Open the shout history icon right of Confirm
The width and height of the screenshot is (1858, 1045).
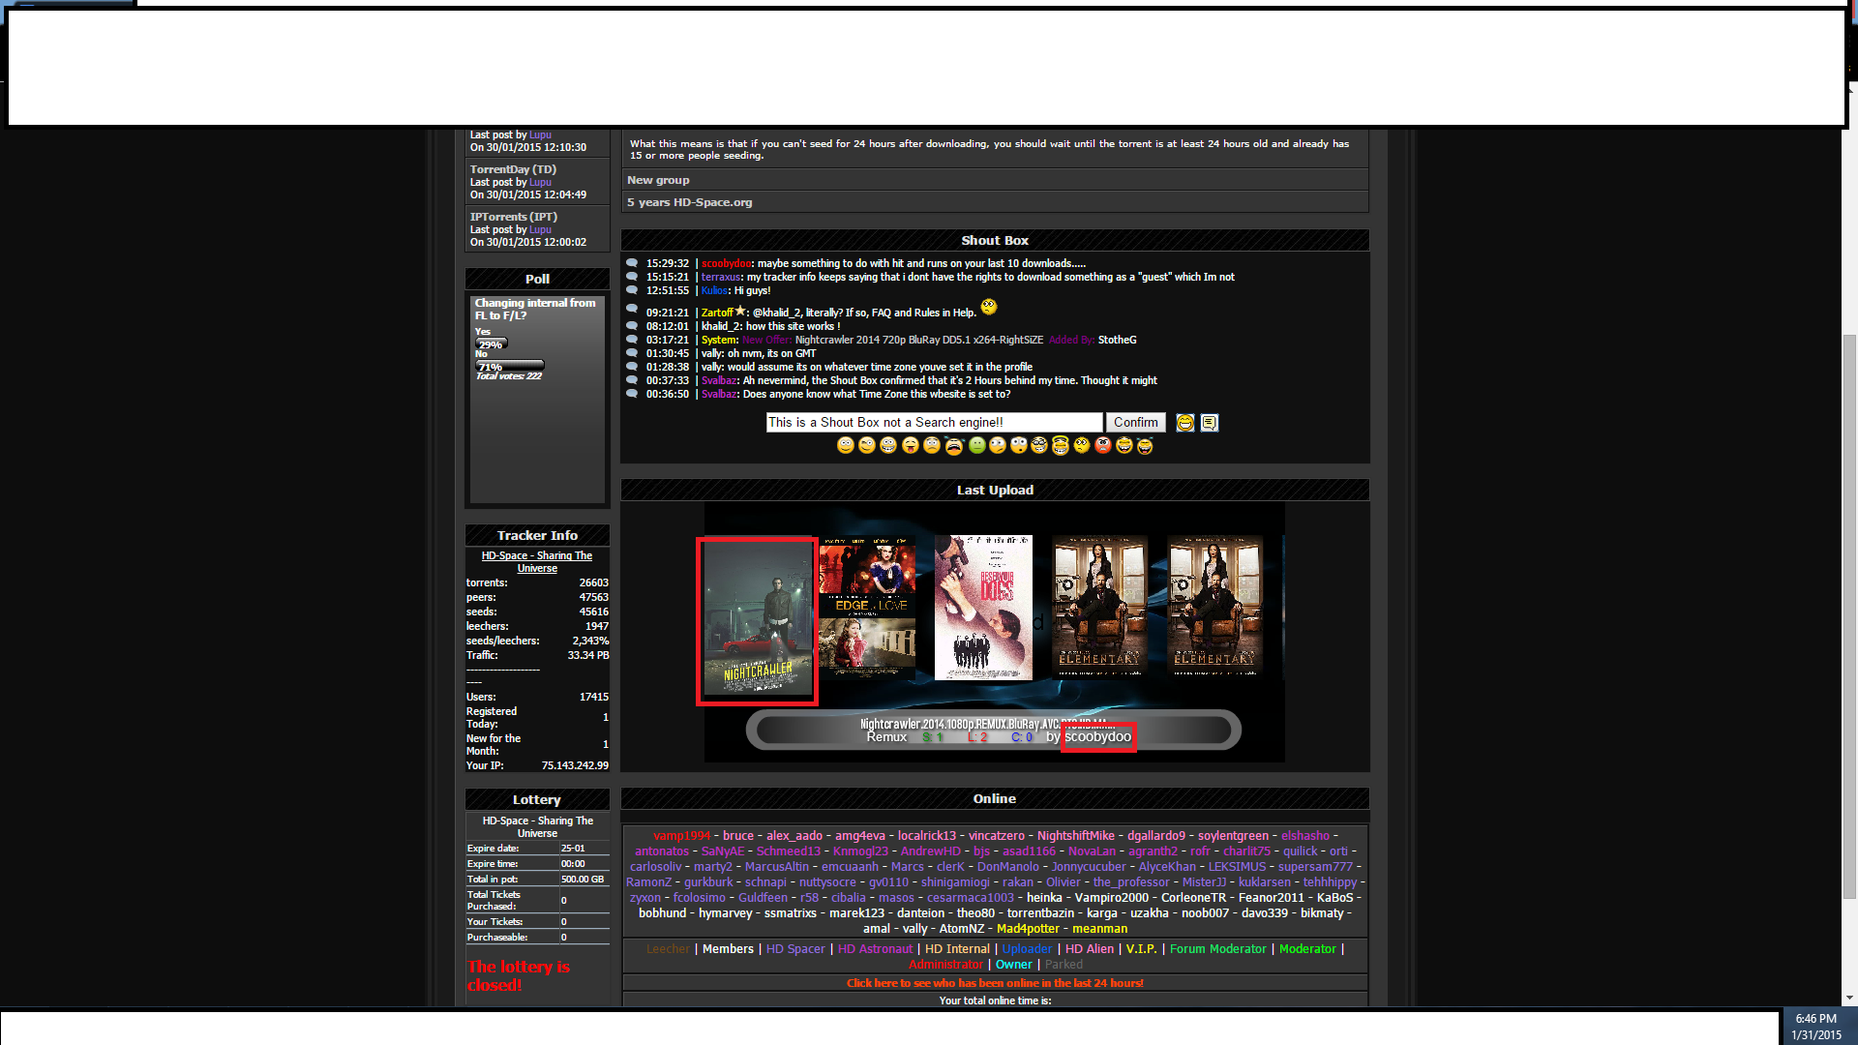[1210, 423]
